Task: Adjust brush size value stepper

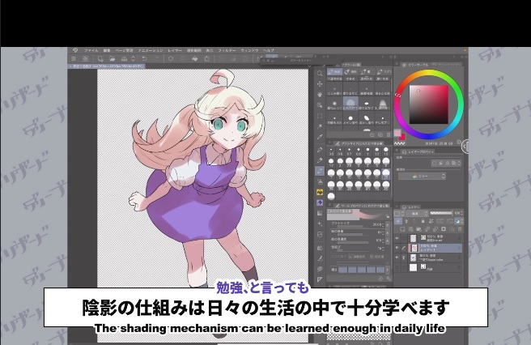Action: point(384,224)
